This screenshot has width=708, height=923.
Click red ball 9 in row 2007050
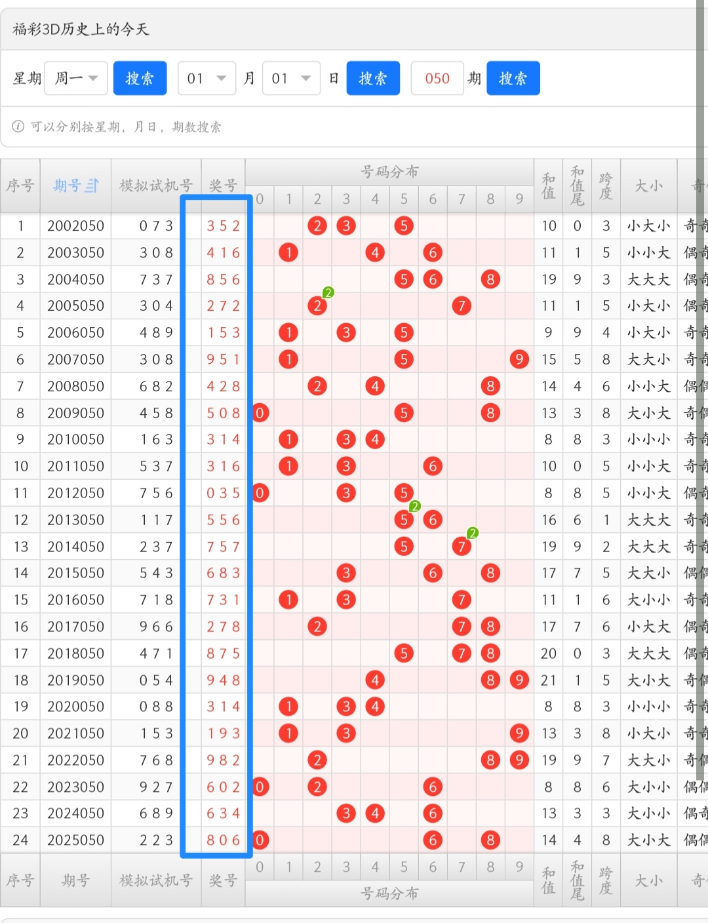[x=519, y=359]
